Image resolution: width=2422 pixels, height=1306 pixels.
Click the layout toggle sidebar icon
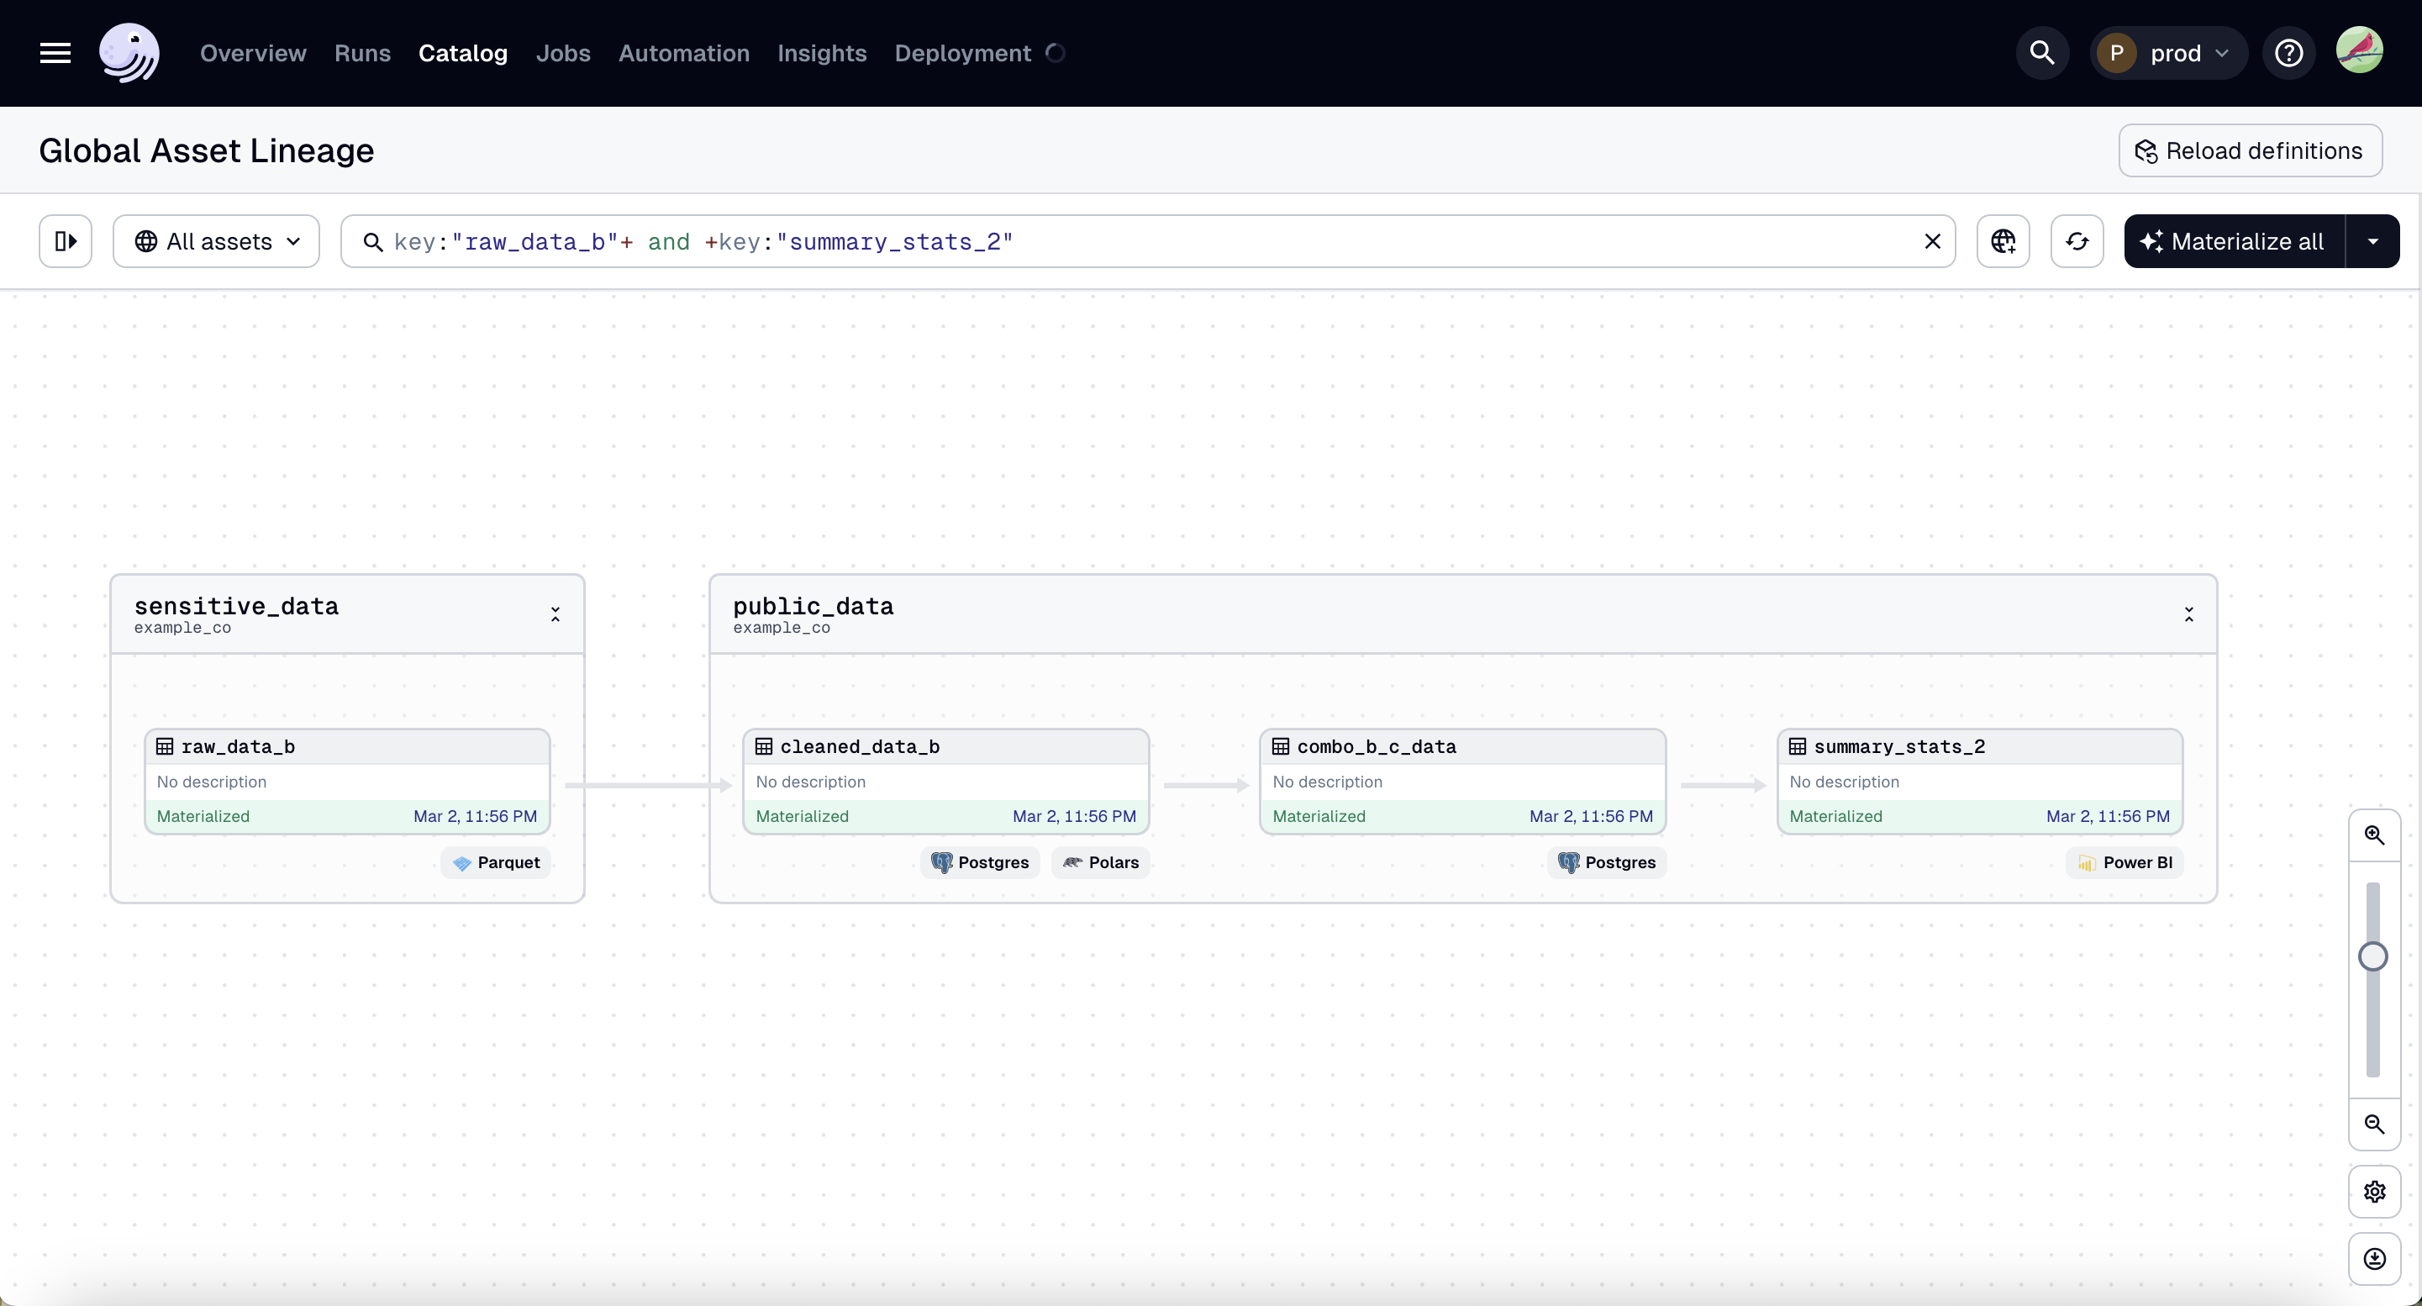pyautogui.click(x=65, y=240)
